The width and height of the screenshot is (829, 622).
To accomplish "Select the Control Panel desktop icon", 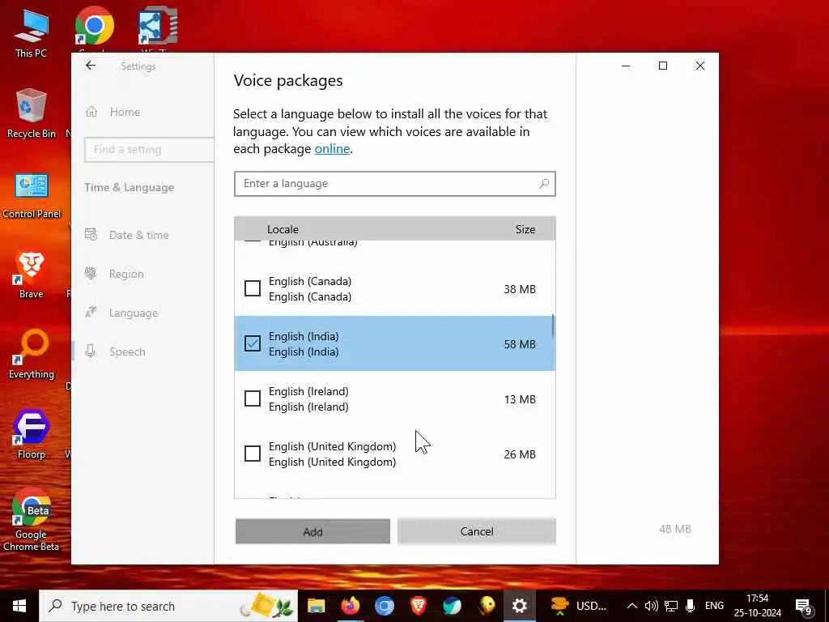I will pos(32,194).
